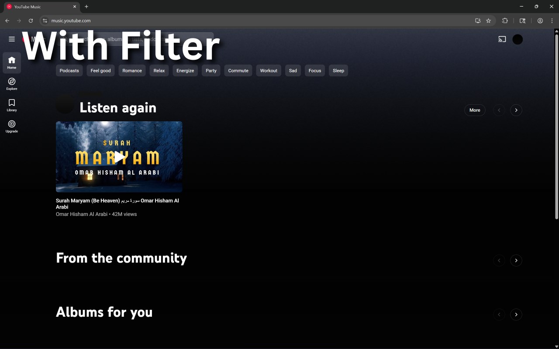This screenshot has height=349, width=559.
Task: Show previous items in Listen again
Action: pos(499,110)
